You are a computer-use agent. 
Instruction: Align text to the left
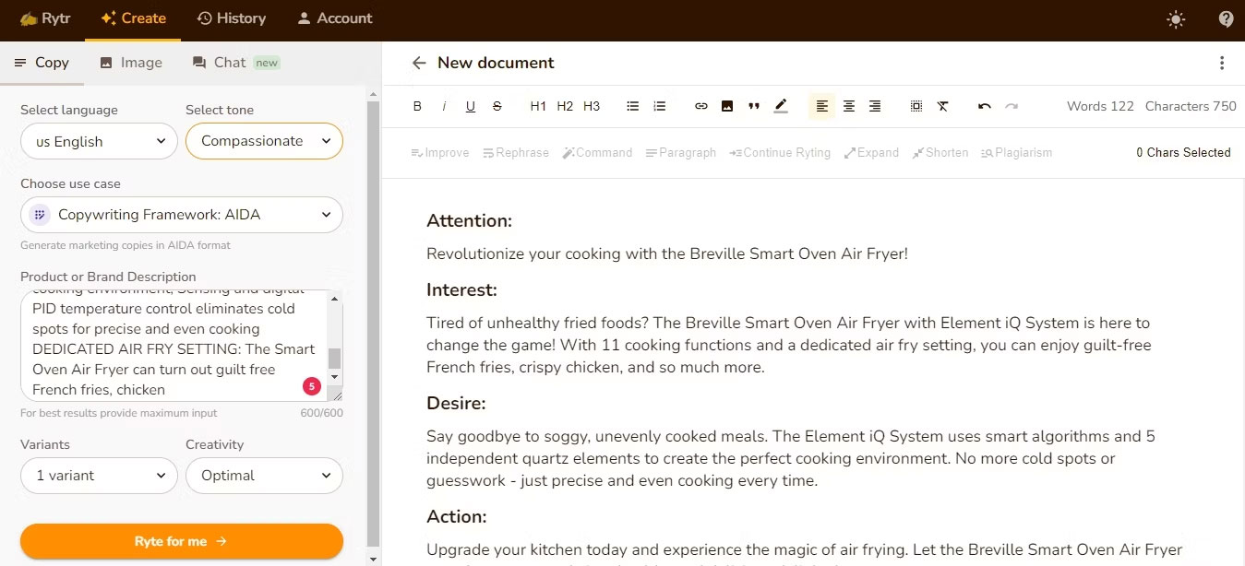(x=822, y=106)
